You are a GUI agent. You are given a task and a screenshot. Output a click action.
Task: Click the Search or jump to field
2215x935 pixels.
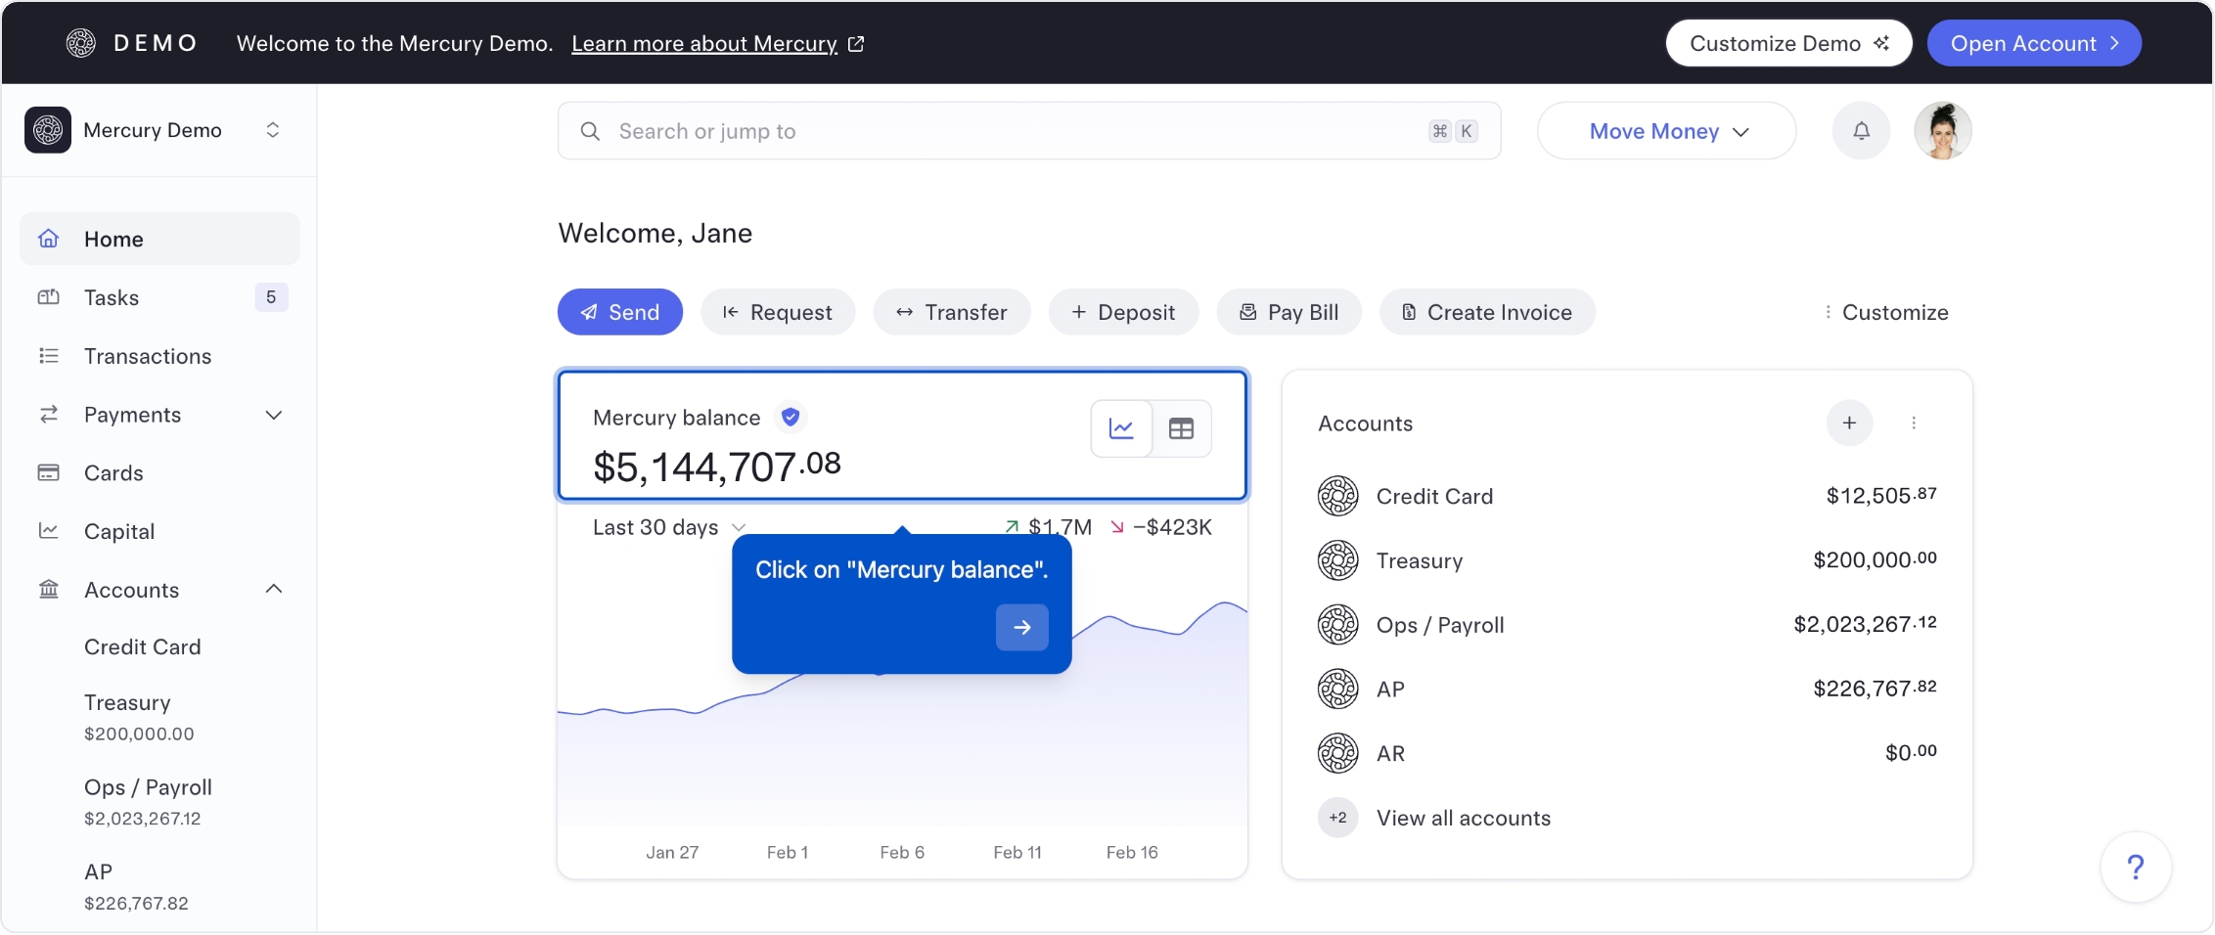[x=1017, y=131]
